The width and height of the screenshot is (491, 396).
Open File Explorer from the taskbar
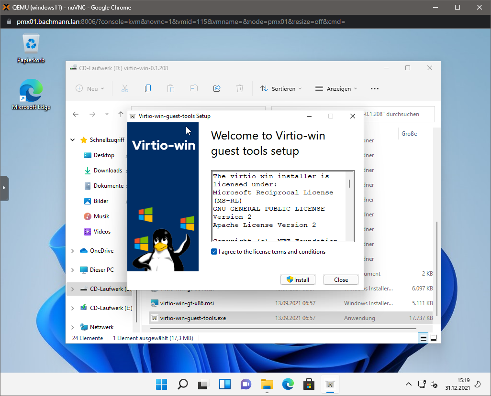point(267,384)
